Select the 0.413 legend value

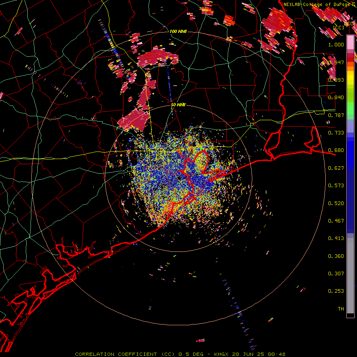(336, 238)
